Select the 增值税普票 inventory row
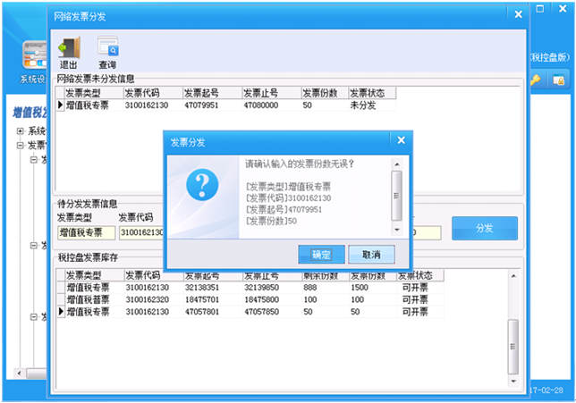This screenshot has height=403, width=576. [x=88, y=300]
